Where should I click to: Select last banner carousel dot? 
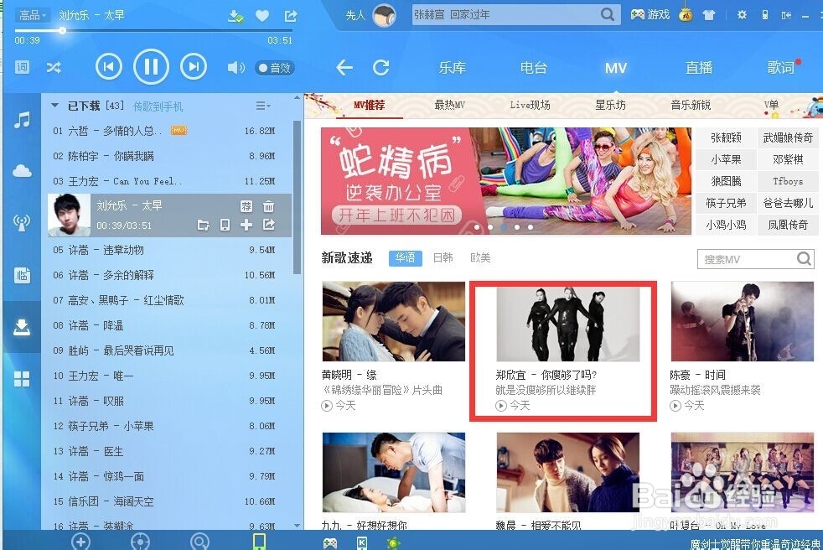click(x=531, y=227)
